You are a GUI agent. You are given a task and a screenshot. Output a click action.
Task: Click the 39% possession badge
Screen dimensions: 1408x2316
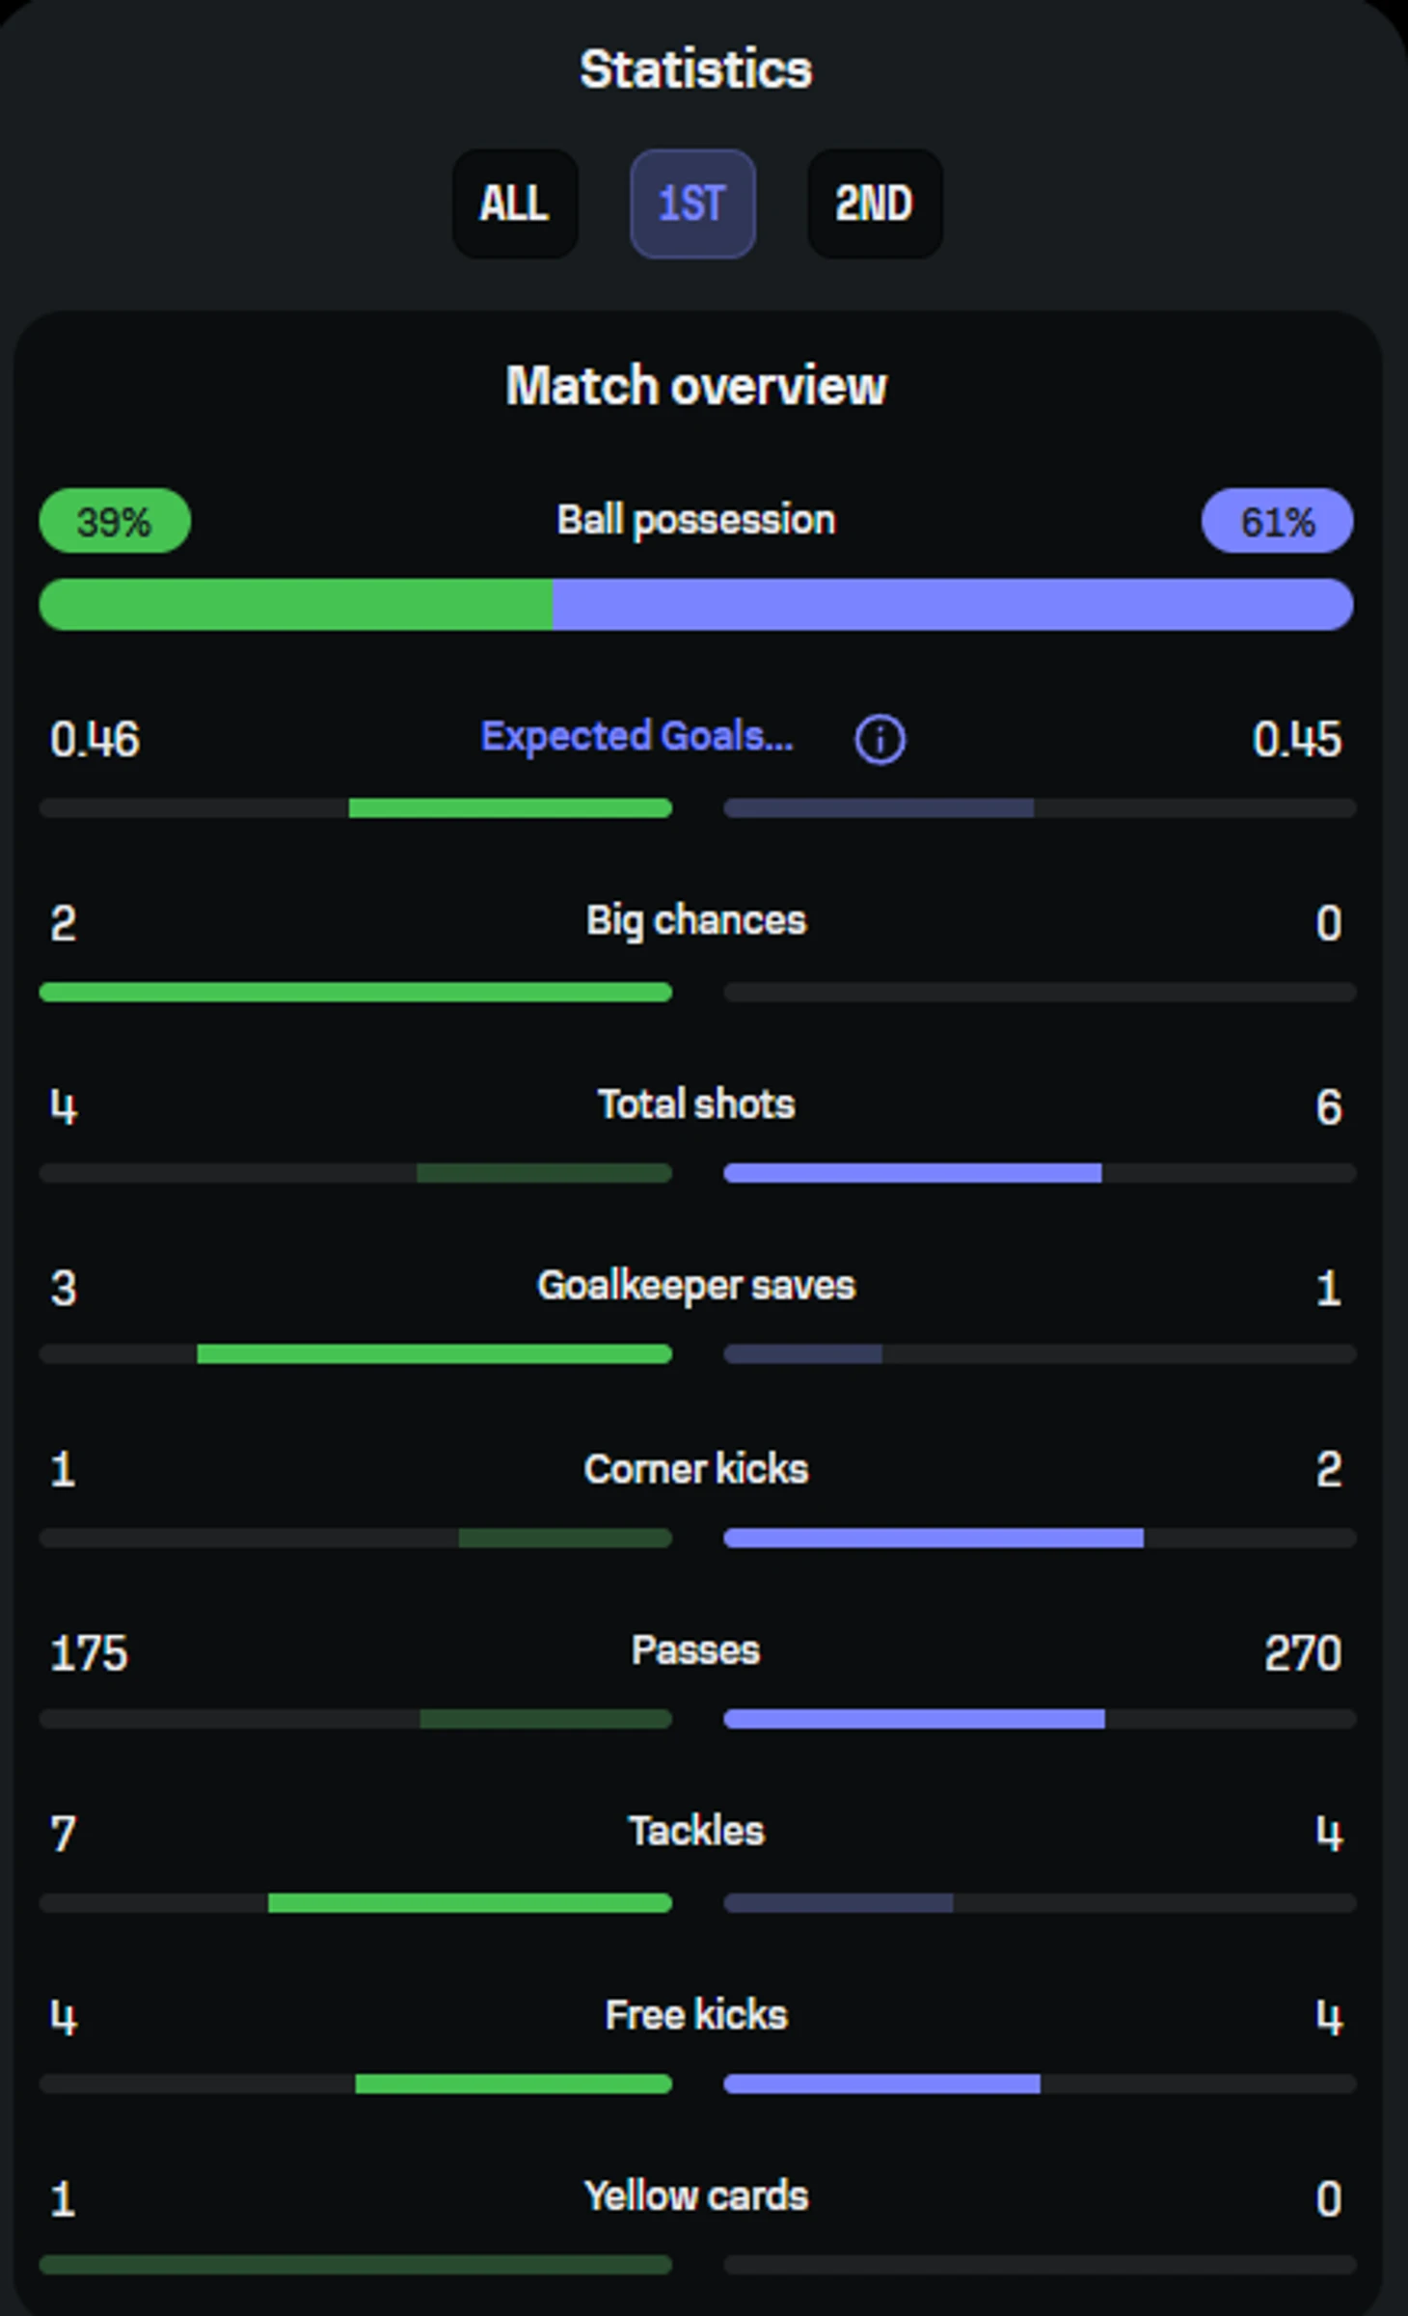tap(115, 521)
